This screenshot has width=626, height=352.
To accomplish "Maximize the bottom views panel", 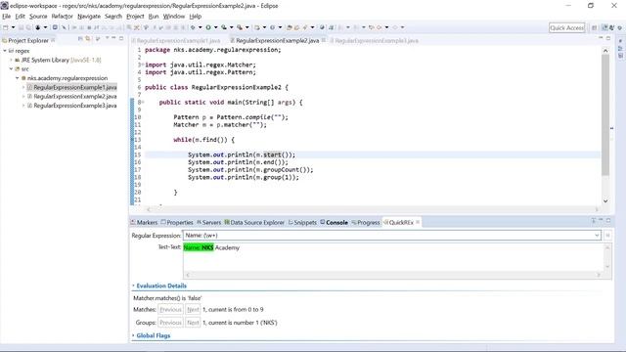I will coord(608,220).
